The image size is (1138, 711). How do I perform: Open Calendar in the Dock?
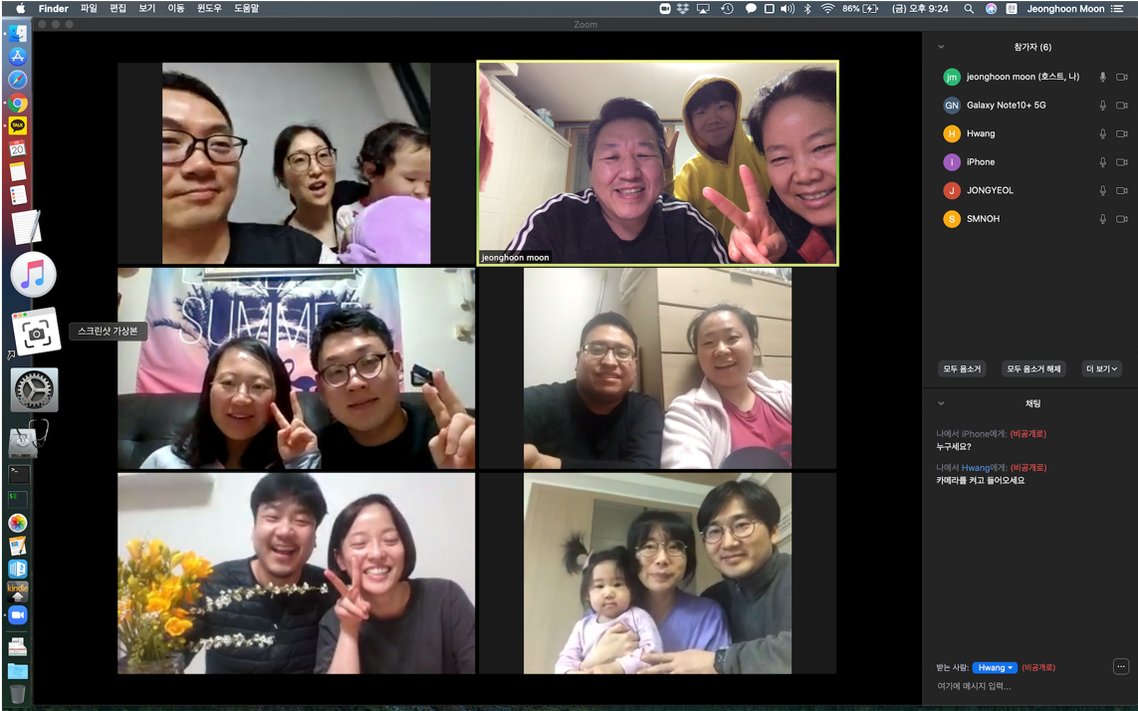pyautogui.click(x=17, y=149)
